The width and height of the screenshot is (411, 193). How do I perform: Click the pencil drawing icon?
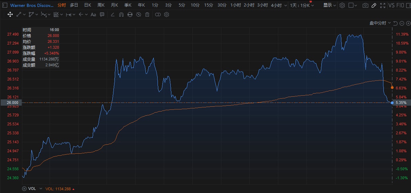coord(374,5)
